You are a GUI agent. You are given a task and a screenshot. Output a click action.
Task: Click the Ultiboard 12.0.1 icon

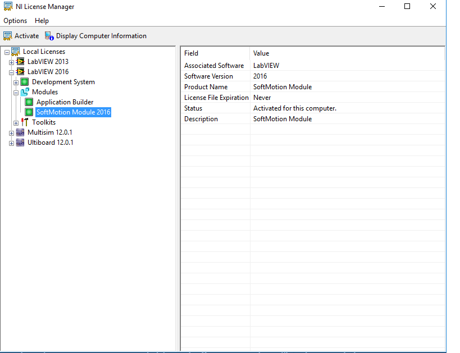[20, 143]
